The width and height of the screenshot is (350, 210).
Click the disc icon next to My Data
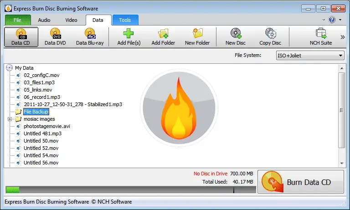(9, 68)
